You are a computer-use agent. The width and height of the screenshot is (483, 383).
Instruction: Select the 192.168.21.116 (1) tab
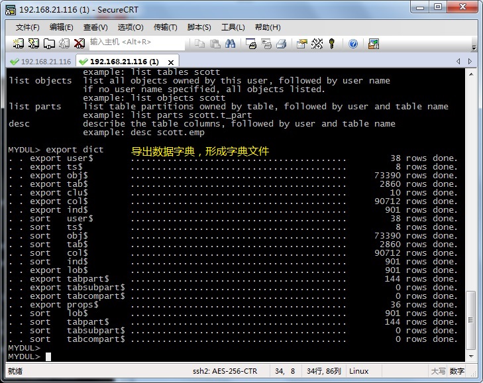click(x=124, y=62)
